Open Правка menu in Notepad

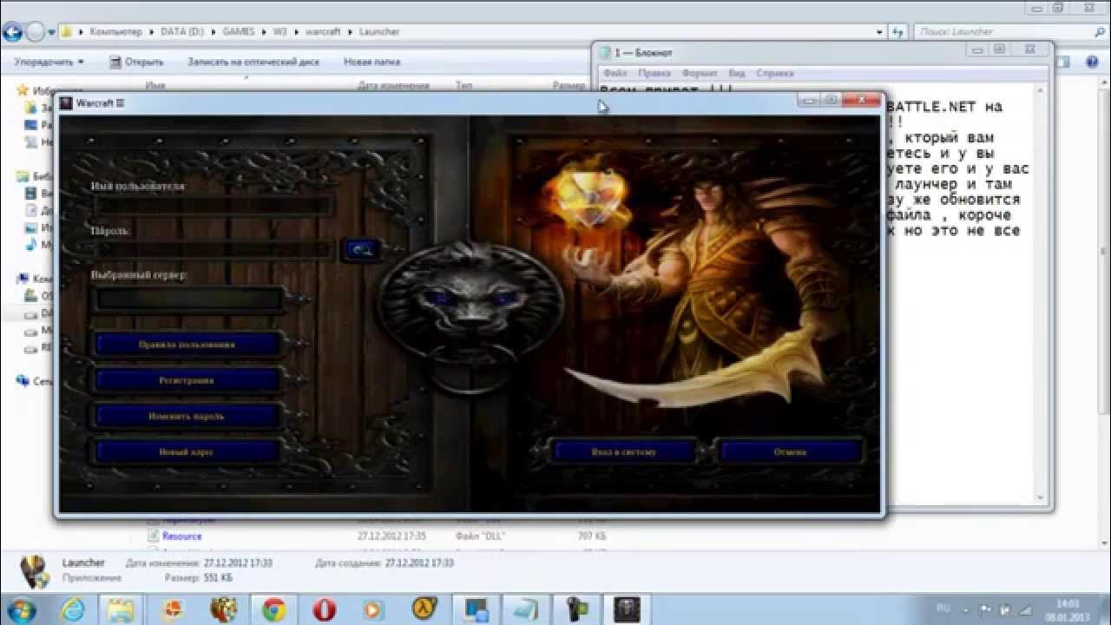[655, 74]
